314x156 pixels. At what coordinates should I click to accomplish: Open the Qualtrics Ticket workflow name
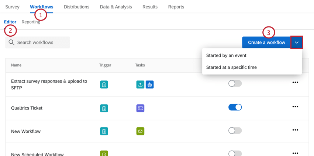point(27,108)
